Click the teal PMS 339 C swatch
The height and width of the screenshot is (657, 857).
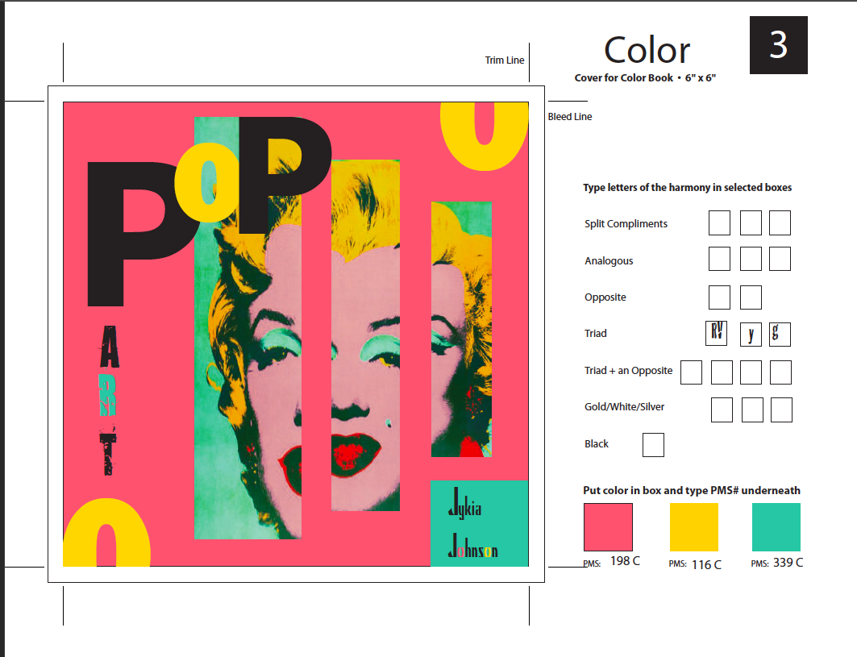click(776, 527)
